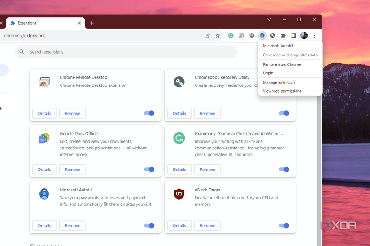Click the uBlock Origin shield toolbar icon

coord(252,35)
